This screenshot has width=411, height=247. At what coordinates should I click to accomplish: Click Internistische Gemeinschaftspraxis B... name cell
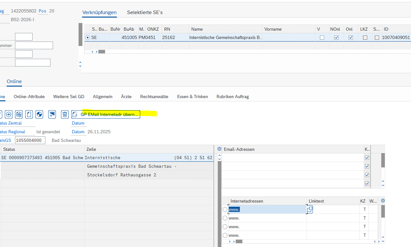pyautogui.click(x=226, y=37)
